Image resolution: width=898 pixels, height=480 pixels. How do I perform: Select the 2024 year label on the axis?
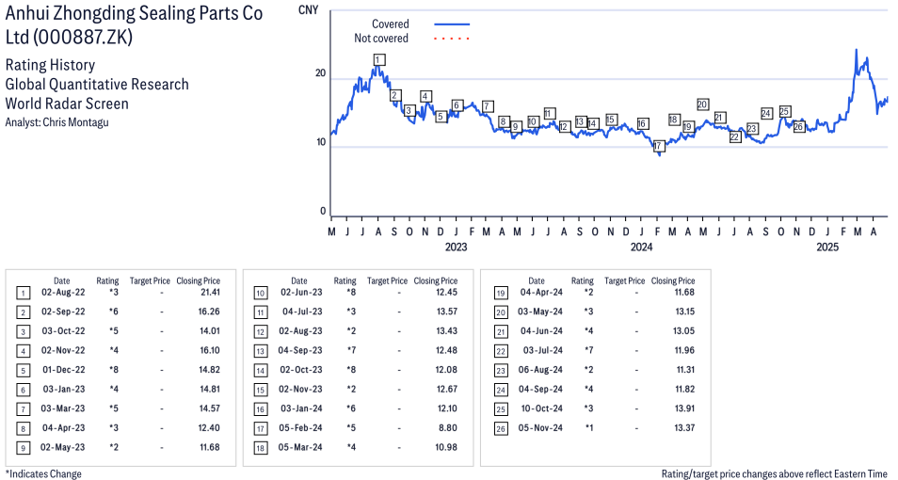click(641, 247)
